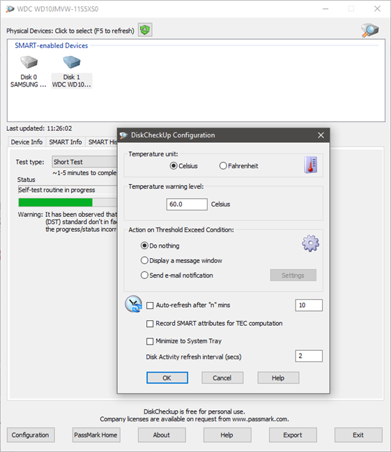Close the DiskCheckUp Configuration dialog
Viewport: 391px width, 452px height.
pos(321,135)
